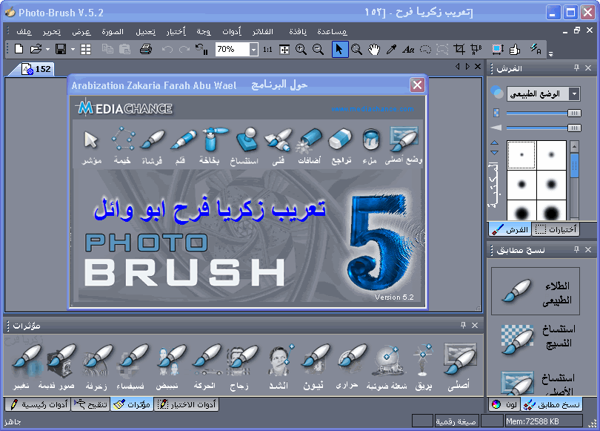Select الطلاء الطبيعي natural paint clone mode

536,291
